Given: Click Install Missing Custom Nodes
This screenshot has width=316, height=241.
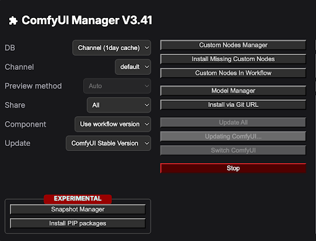Looking at the screenshot, I should pyautogui.click(x=233, y=59).
